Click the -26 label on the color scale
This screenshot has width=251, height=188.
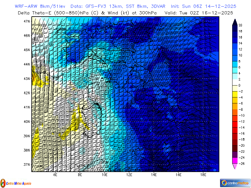coord(242,164)
